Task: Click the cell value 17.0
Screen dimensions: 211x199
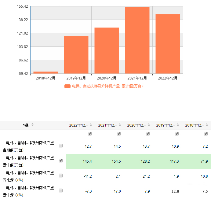Action: [117, 191]
